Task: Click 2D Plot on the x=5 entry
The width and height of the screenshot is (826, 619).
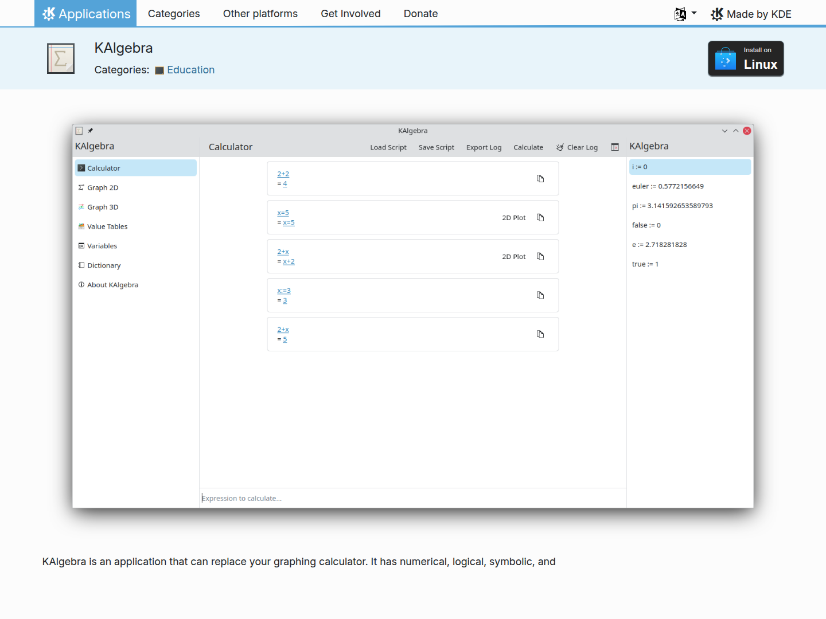Action: coord(514,218)
